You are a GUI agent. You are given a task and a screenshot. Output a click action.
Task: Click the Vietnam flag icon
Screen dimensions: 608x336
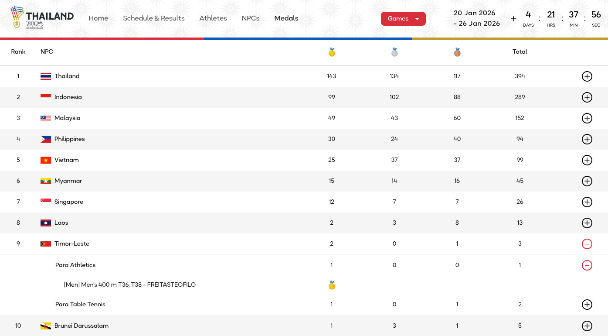click(46, 160)
